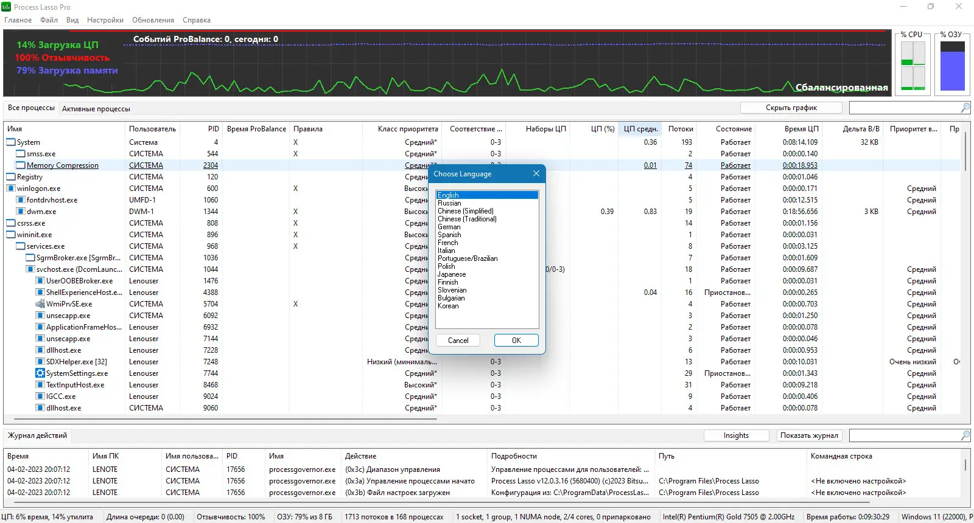Click services.exe process icon
The width and height of the screenshot is (974, 523).
[21, 246]
